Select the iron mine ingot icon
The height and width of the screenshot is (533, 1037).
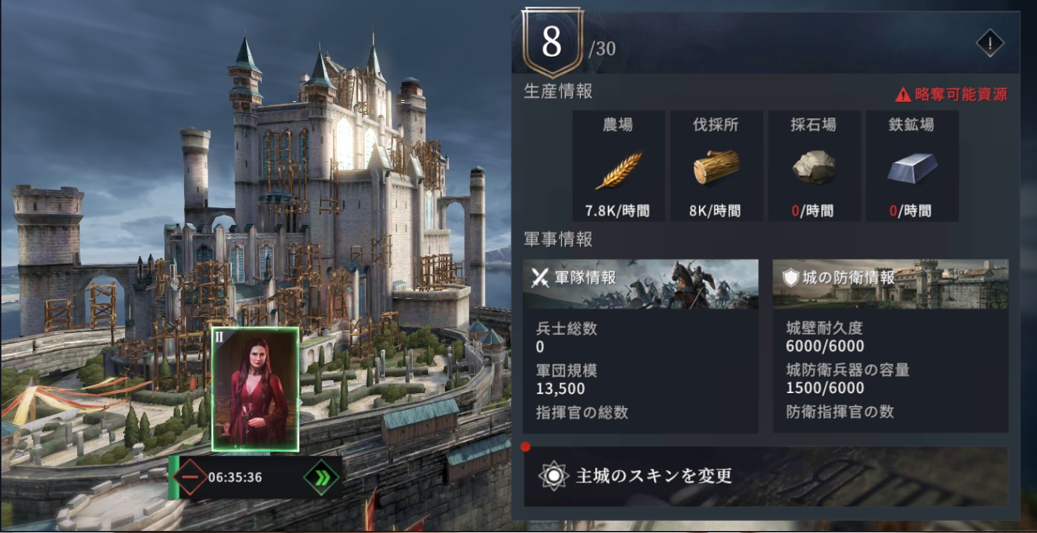pos(912,168)
